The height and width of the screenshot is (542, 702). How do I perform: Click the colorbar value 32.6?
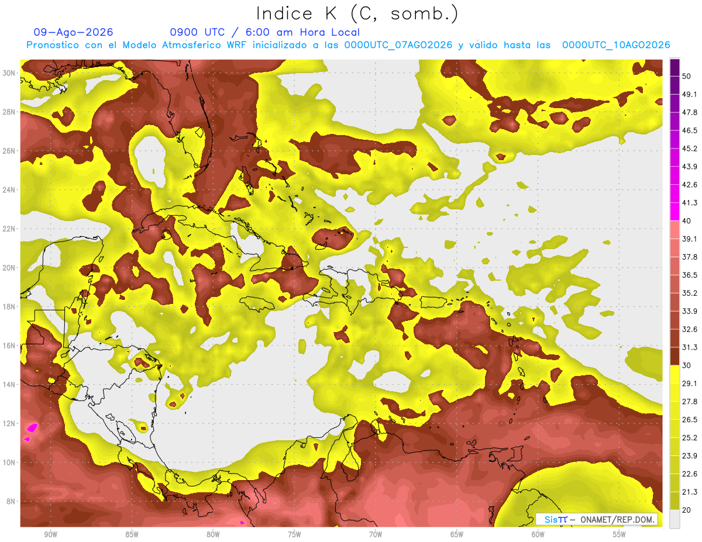coord(690,329)
